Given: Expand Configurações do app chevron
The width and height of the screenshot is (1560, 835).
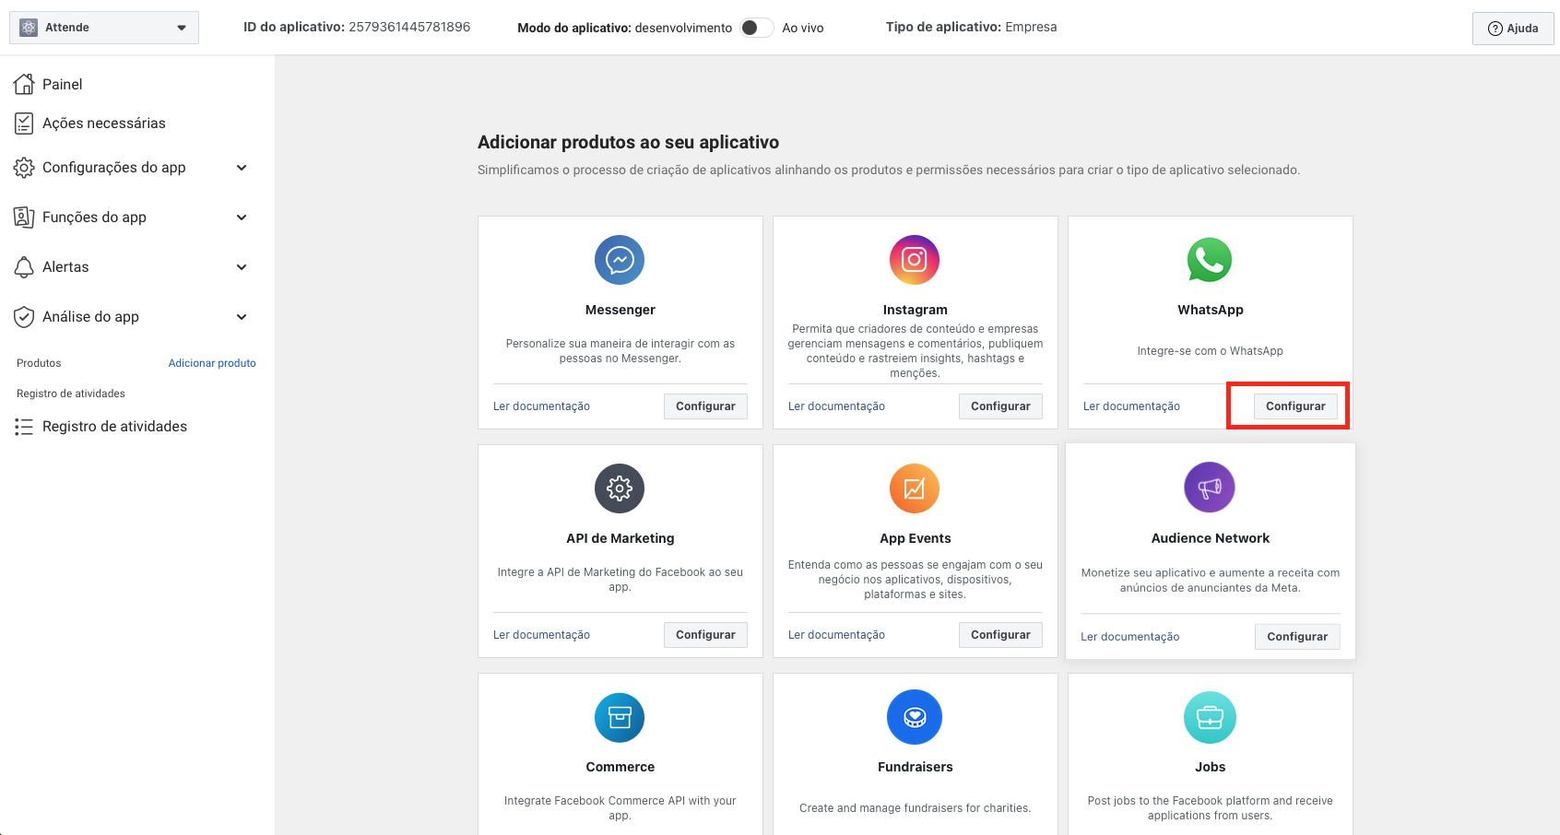Looking at the screenshot, I should pos(242,168).
